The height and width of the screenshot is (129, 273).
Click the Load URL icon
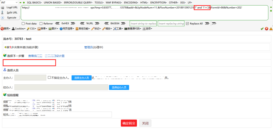[x=2, y=8]
